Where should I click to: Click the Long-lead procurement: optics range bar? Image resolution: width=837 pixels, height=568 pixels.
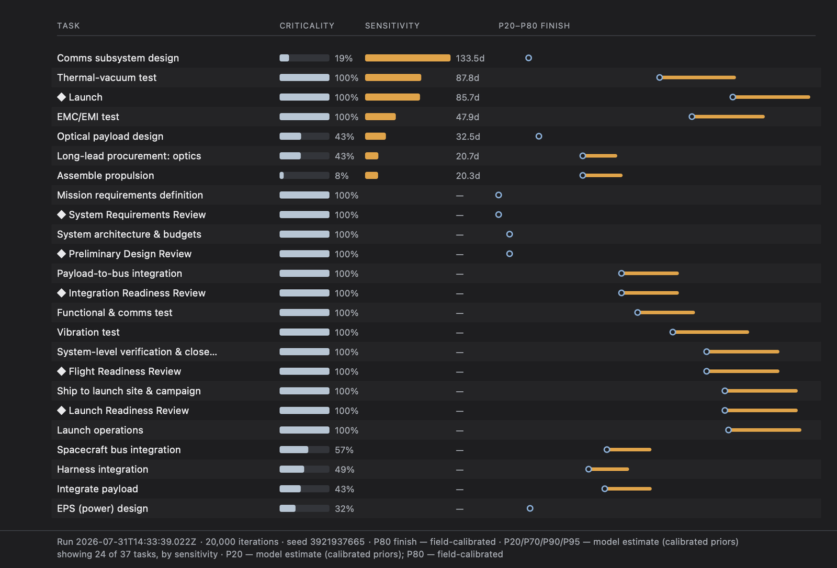coord(600,156)
